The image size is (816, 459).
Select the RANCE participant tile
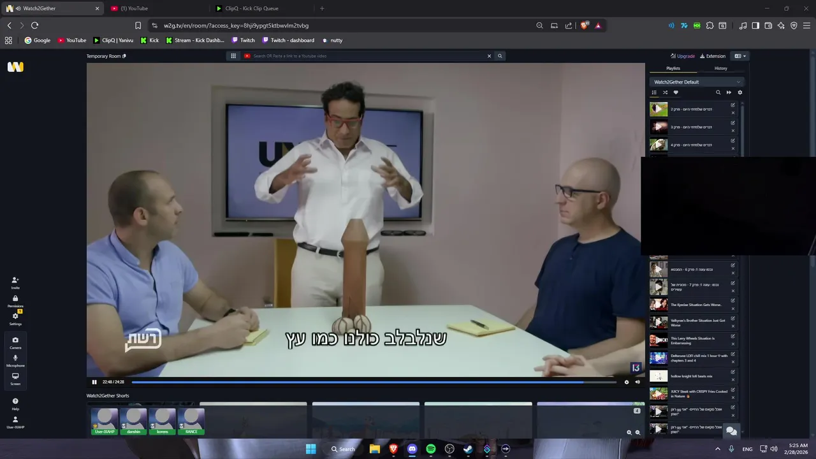point(191,421)
